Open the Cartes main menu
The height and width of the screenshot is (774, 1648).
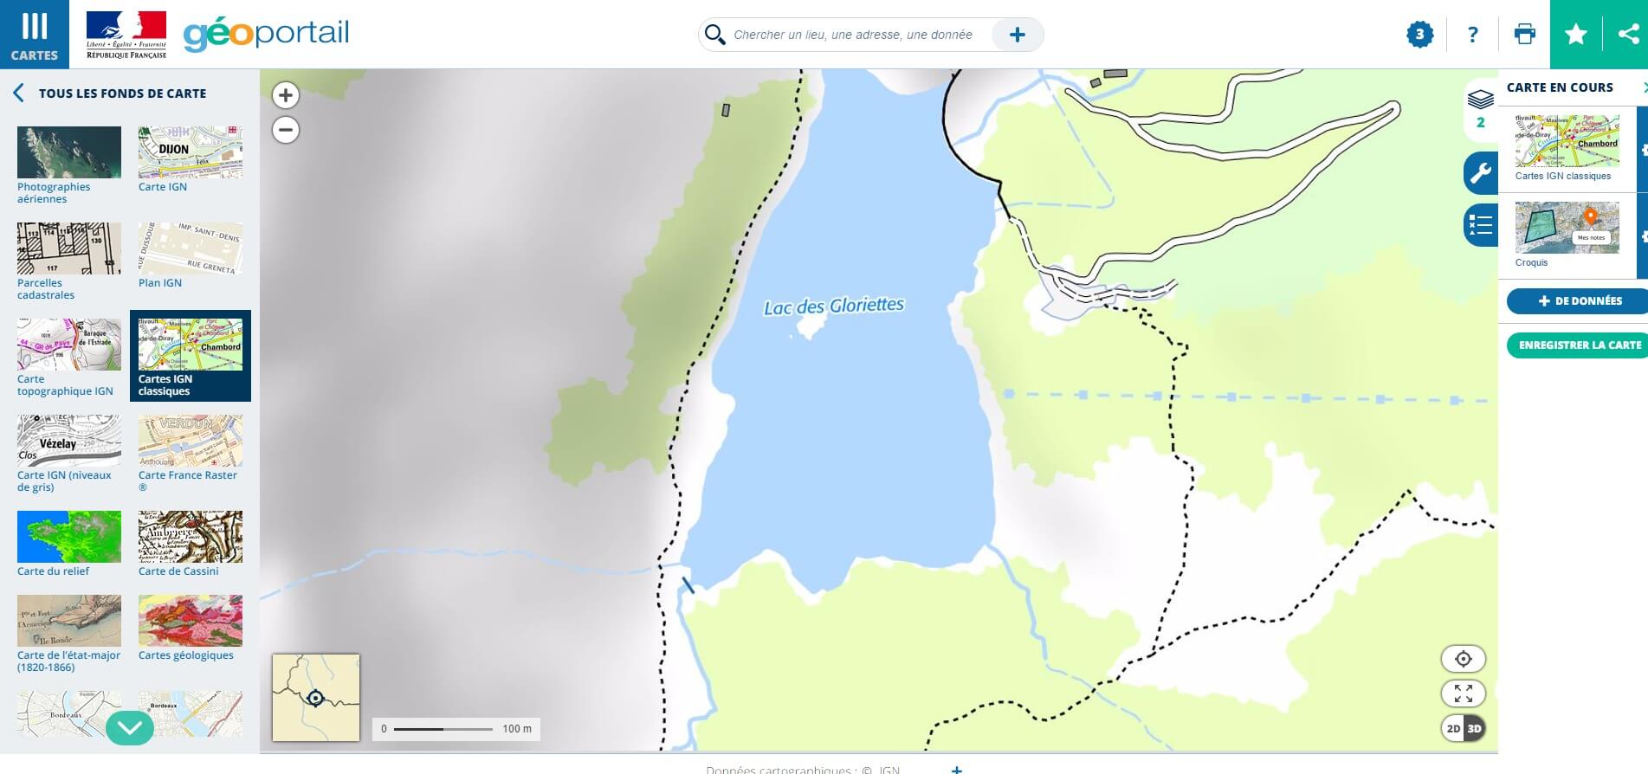coord(34,35)
